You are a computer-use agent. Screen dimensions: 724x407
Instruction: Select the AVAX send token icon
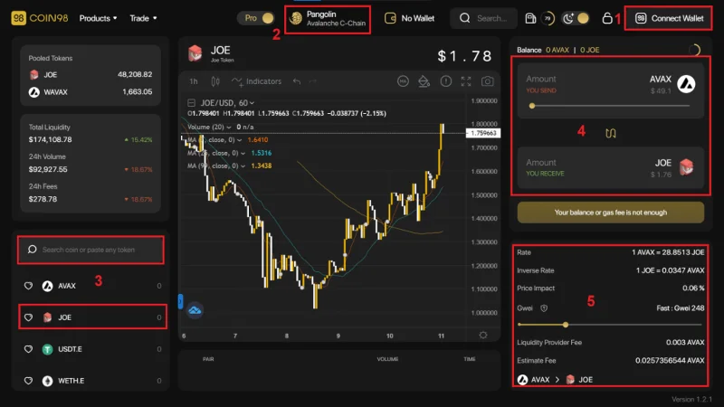(686, 84)
